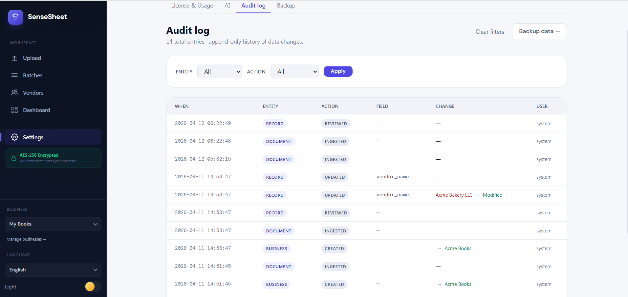Open Manage businesses link
Viewport: 628px width, 297px height.
point(26,239)
